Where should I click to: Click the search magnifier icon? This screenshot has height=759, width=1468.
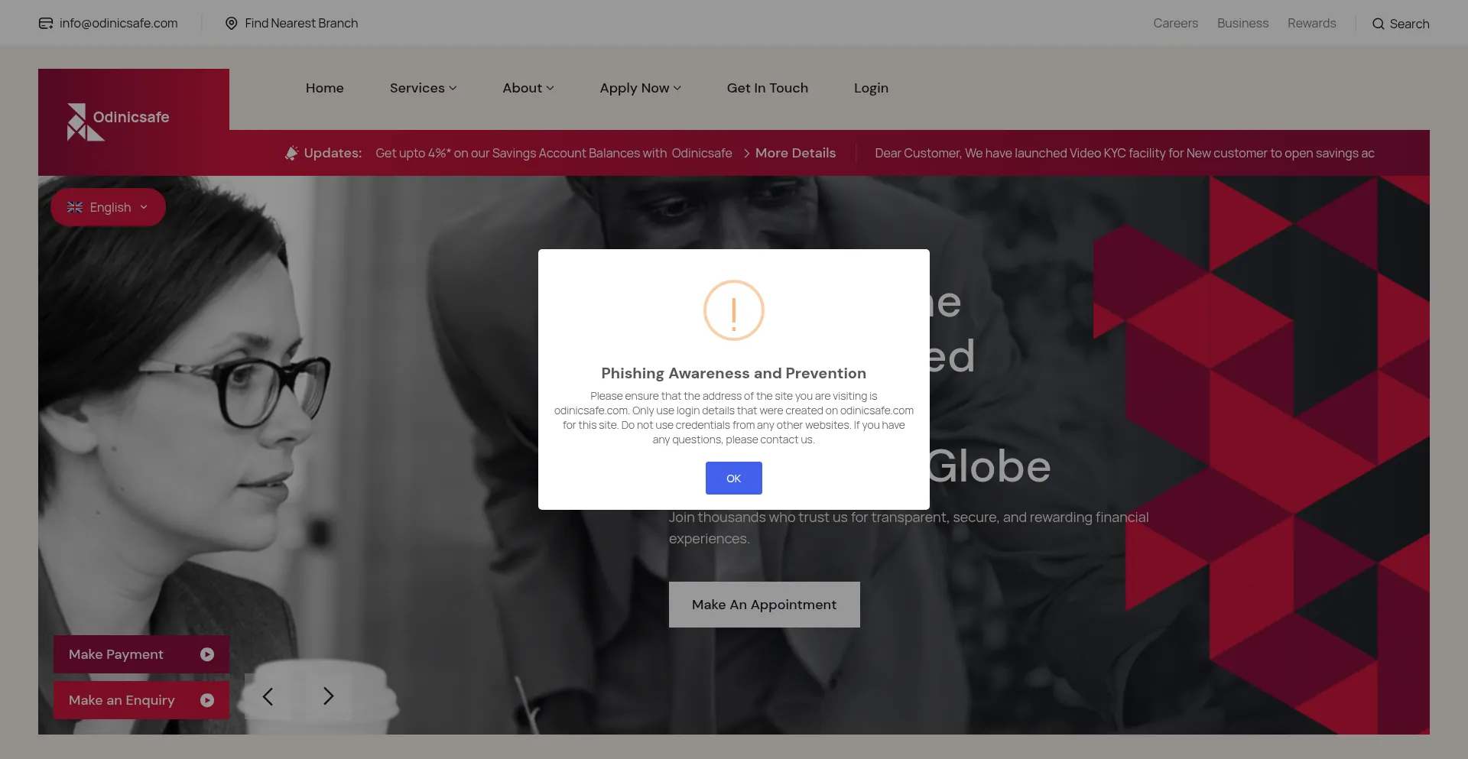[1379, 24]
